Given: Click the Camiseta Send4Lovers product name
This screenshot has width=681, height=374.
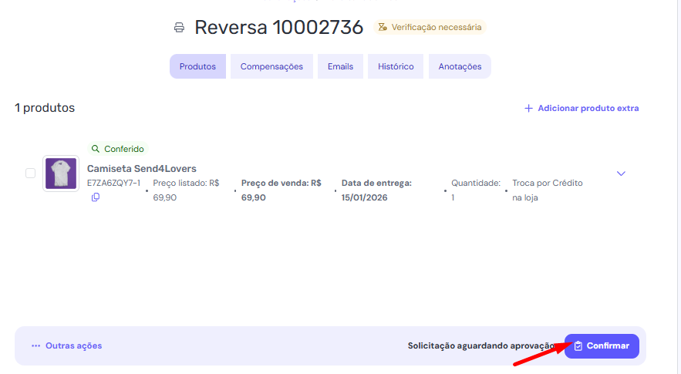Looking at the screenshot, I should 141,168.
